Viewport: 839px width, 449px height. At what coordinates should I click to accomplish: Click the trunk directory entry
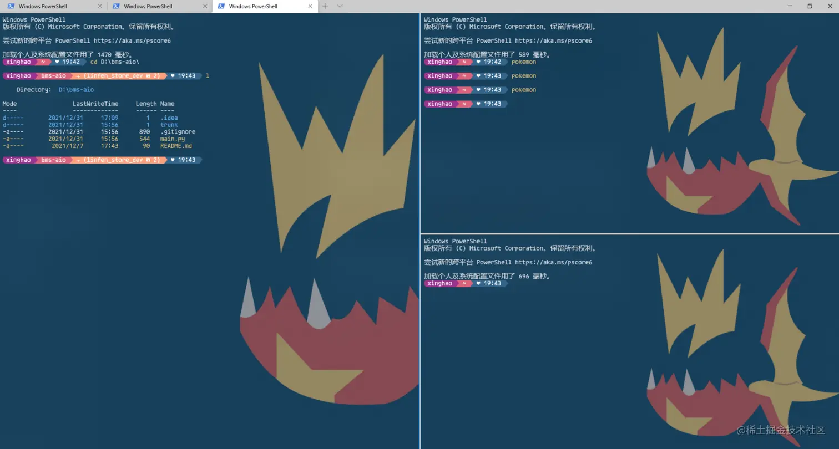click(x=169, y=125)
